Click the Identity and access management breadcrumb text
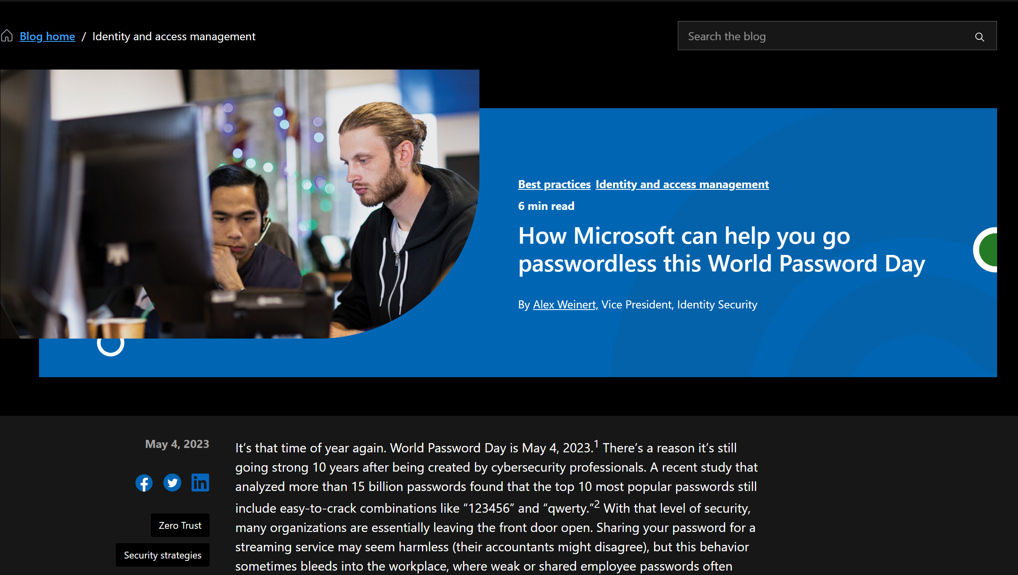 click(x=174, y=37)
